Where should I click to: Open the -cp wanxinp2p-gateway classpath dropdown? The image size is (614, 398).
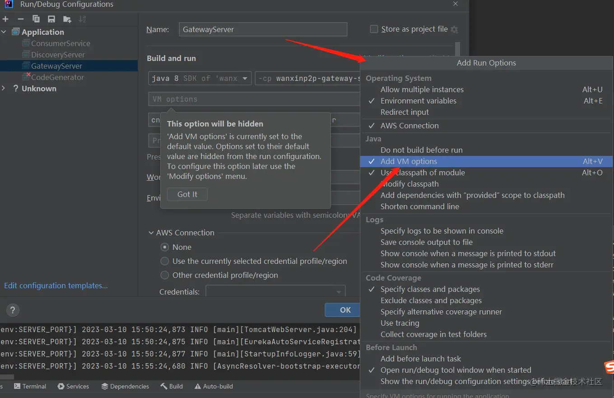click(308, 78)
